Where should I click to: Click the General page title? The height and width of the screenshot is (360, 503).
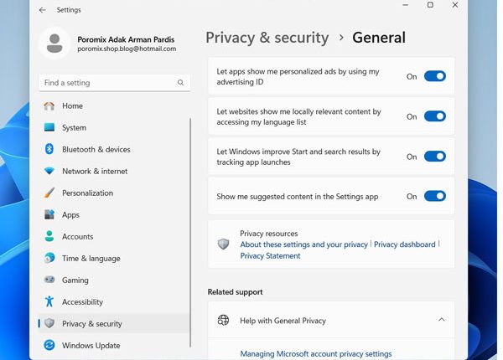point(379,38)
